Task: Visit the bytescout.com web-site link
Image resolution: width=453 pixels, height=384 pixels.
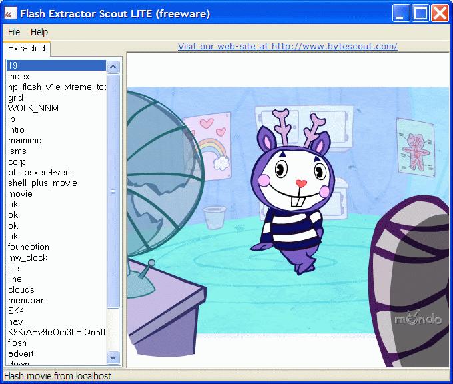Action: point(288,46)
